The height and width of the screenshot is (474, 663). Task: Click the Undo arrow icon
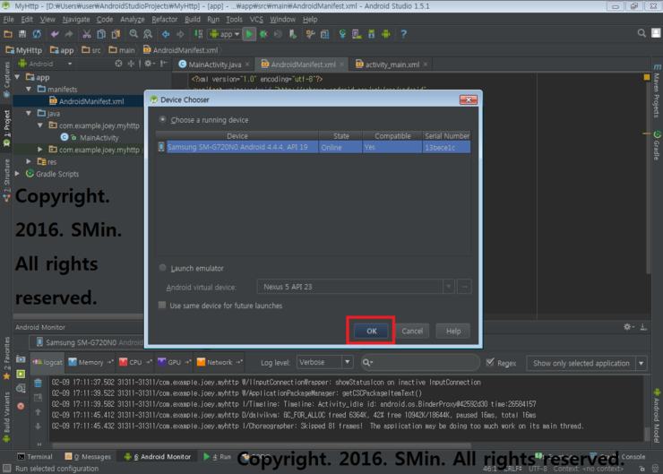tap(55, 34)
